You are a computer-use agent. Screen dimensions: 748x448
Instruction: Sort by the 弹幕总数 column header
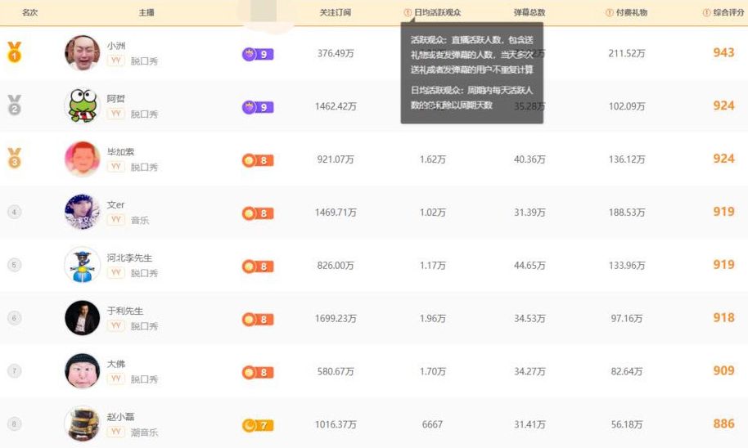529,13
